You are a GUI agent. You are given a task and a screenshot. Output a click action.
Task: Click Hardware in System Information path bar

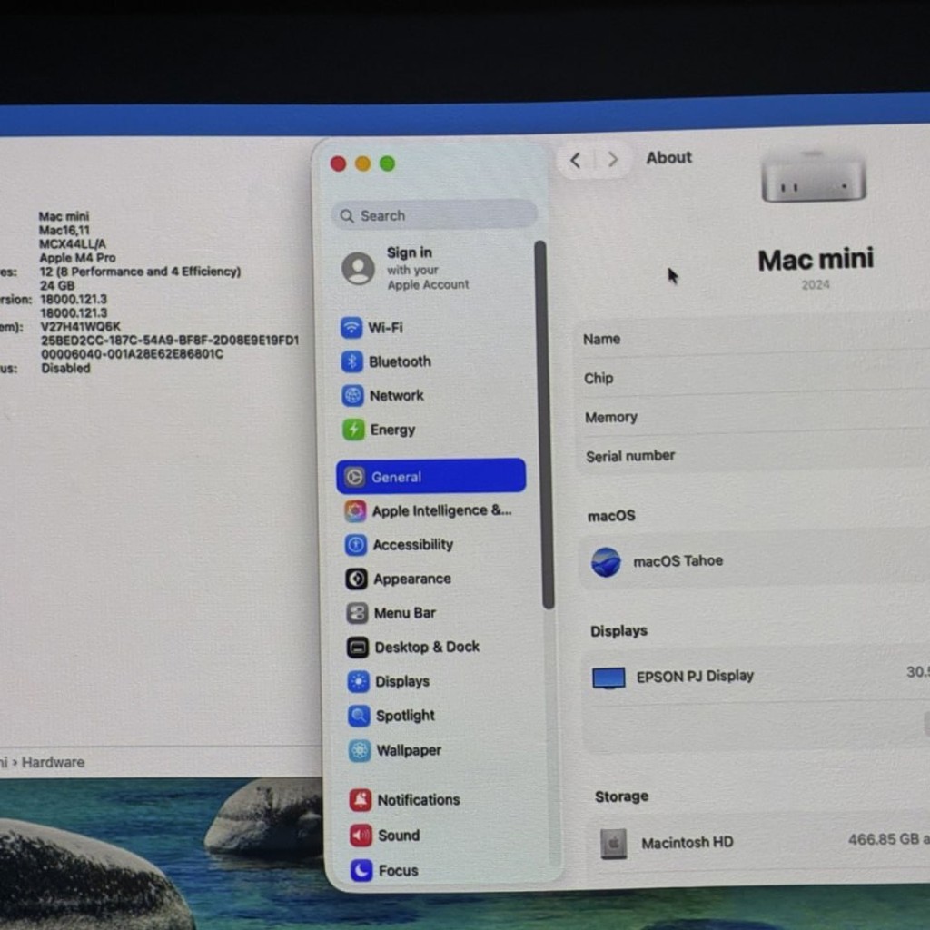point(53,763)
